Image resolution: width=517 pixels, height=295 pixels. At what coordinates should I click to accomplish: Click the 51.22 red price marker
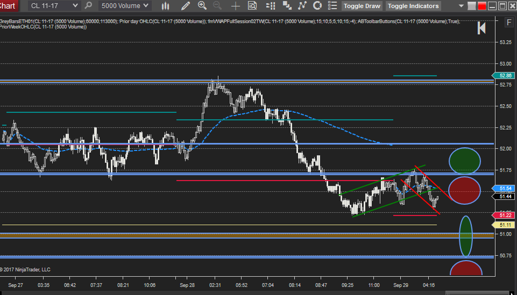tap(504, 215)
